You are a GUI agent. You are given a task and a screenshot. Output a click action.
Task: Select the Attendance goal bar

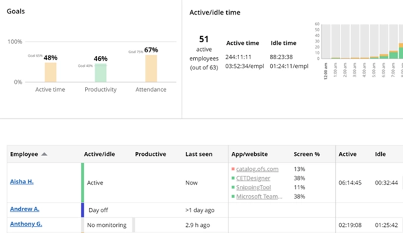[151, 68]
